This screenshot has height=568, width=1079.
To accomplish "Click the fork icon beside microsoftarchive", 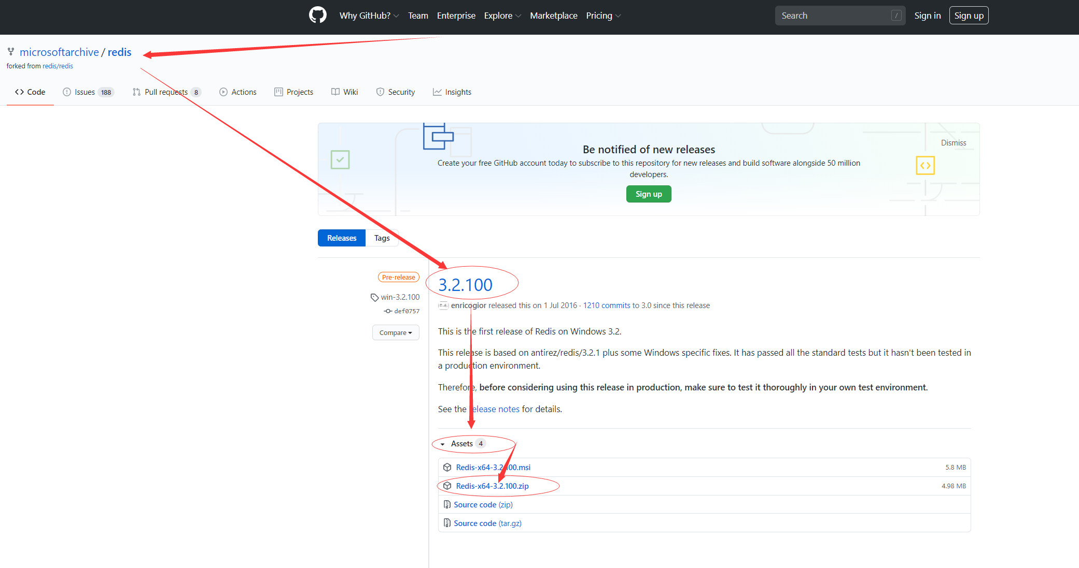I will 11,52.
